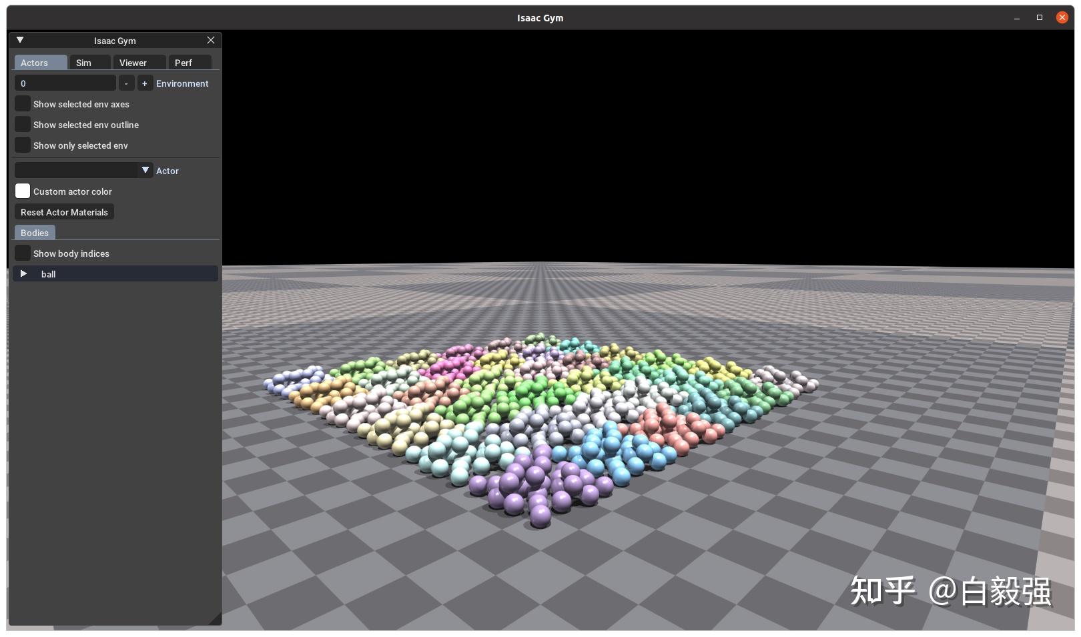This screenshot has height=637, width=1081.
Task: Enable Show selected env outline
Action: (23, 125)
